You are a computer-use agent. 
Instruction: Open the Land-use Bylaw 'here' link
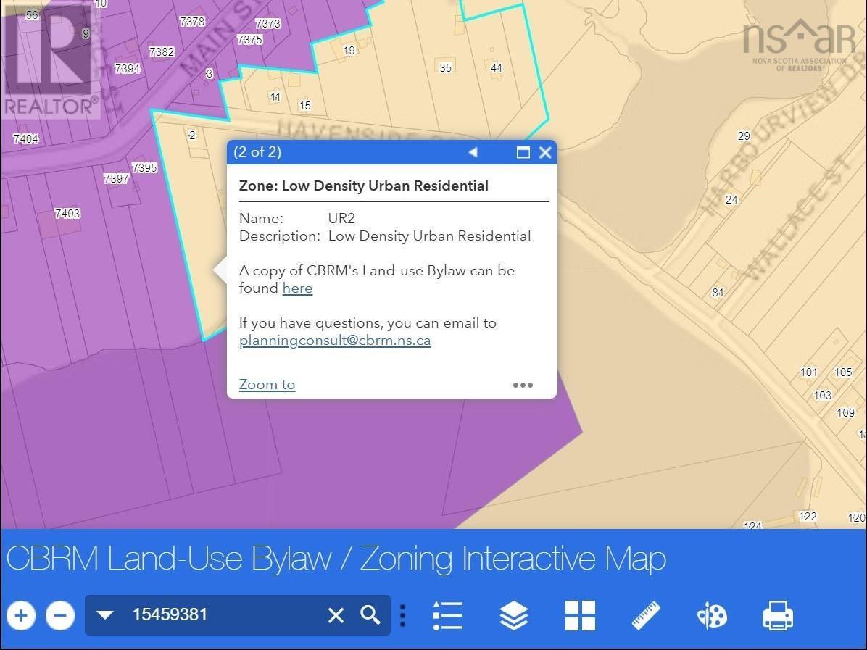[x=297, y=288]
